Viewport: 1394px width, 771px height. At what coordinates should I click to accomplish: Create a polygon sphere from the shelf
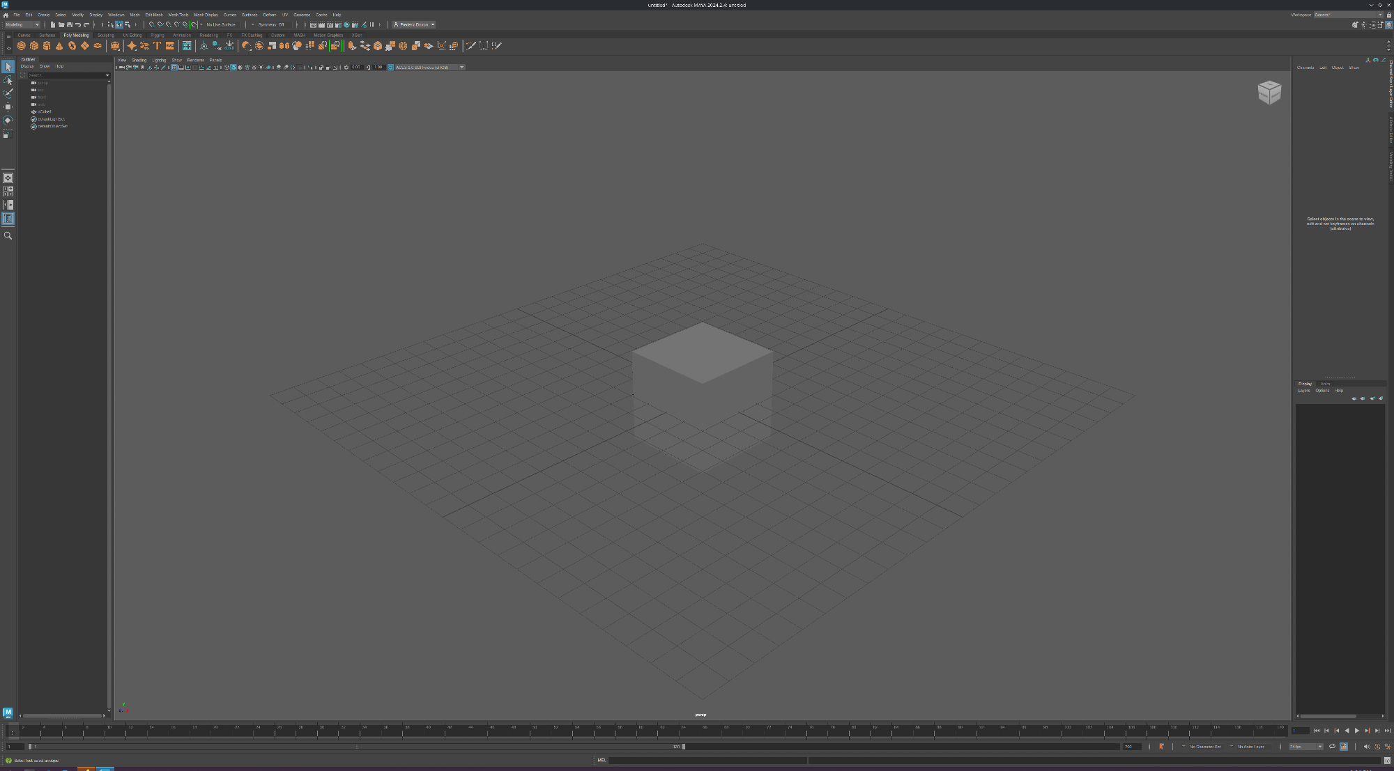22,46
